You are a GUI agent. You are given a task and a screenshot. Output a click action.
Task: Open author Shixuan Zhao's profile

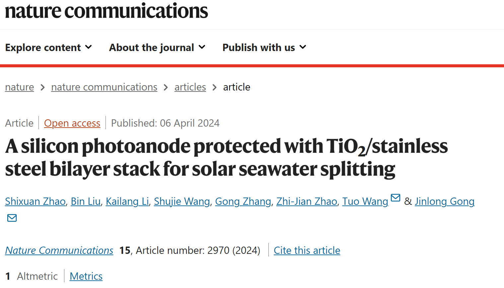(x=35, y=201)
